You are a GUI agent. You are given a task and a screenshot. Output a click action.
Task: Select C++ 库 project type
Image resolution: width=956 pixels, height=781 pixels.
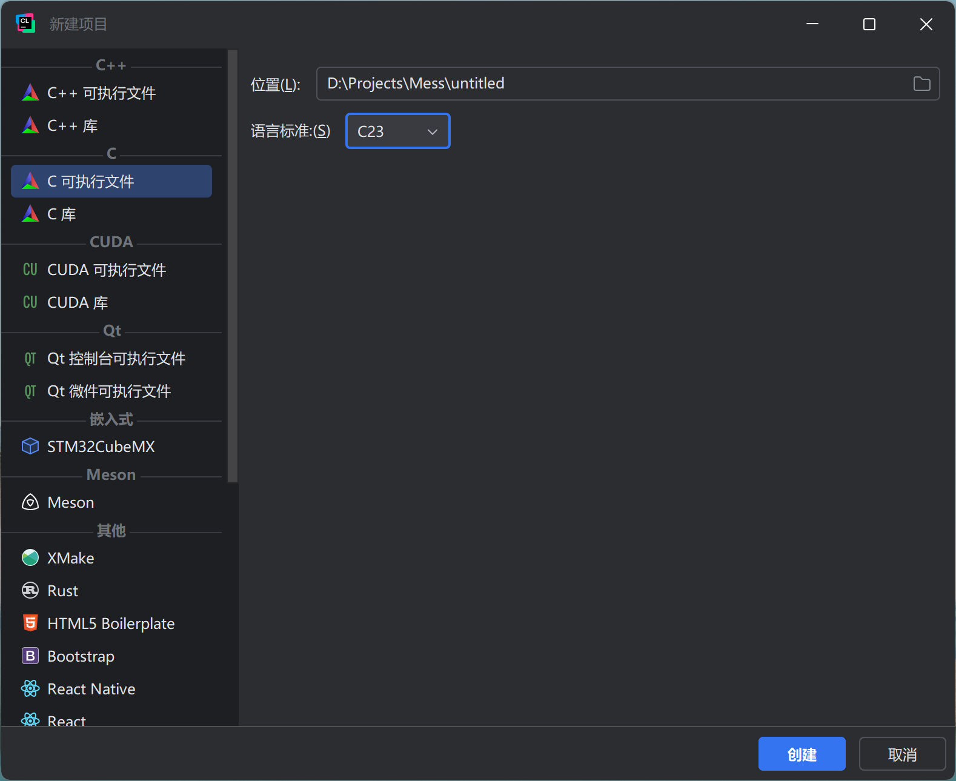coord(73,126)
